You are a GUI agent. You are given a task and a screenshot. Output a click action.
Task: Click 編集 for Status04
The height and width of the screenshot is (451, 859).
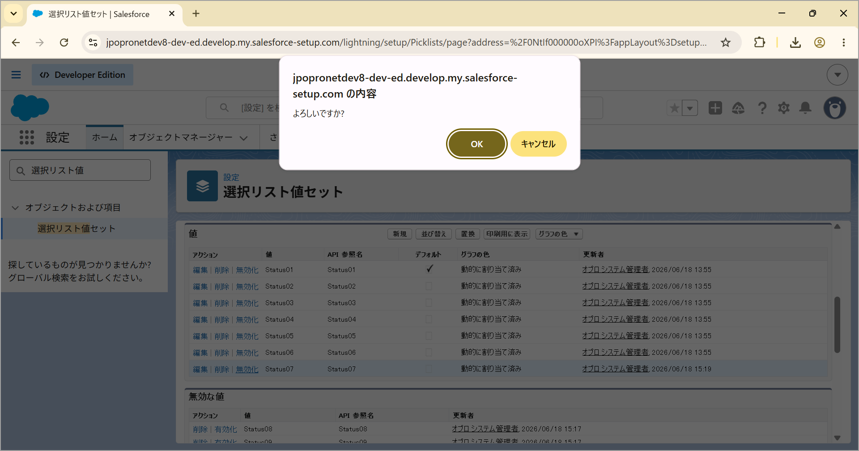pyautogui.click(x=200, y=319)
